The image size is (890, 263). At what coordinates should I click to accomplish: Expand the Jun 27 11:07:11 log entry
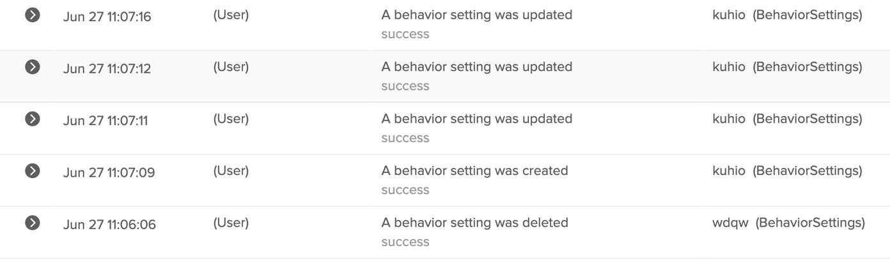[x=32, y=119]
